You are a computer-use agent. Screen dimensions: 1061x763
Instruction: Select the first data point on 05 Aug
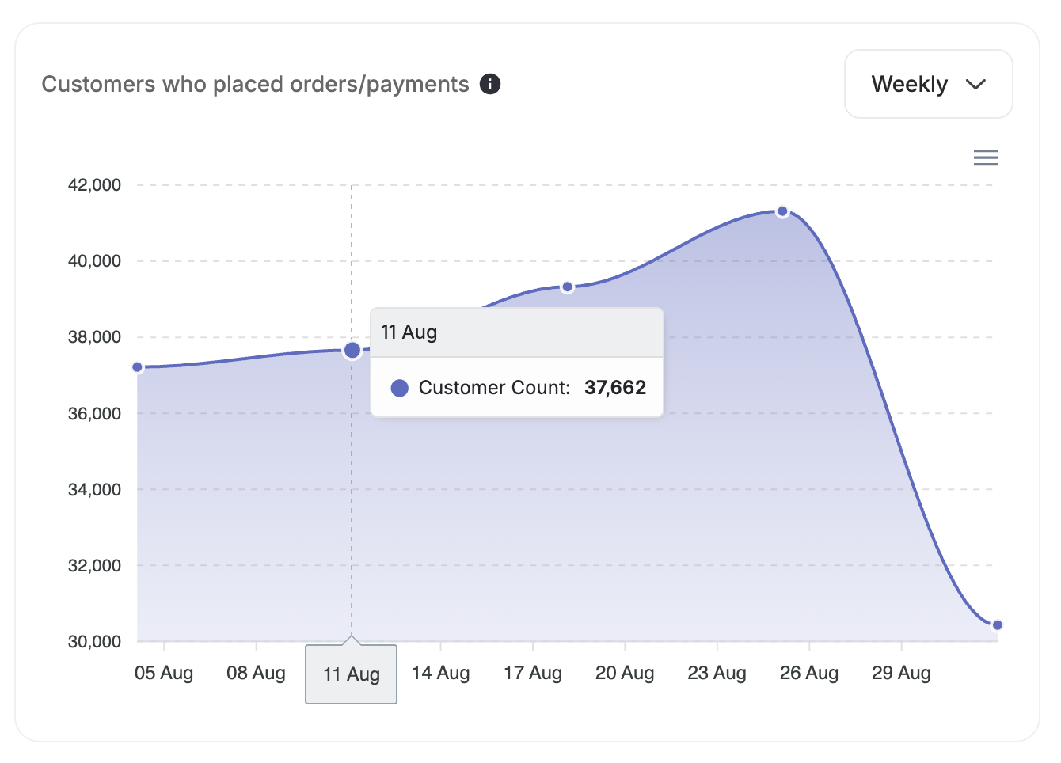139,366
